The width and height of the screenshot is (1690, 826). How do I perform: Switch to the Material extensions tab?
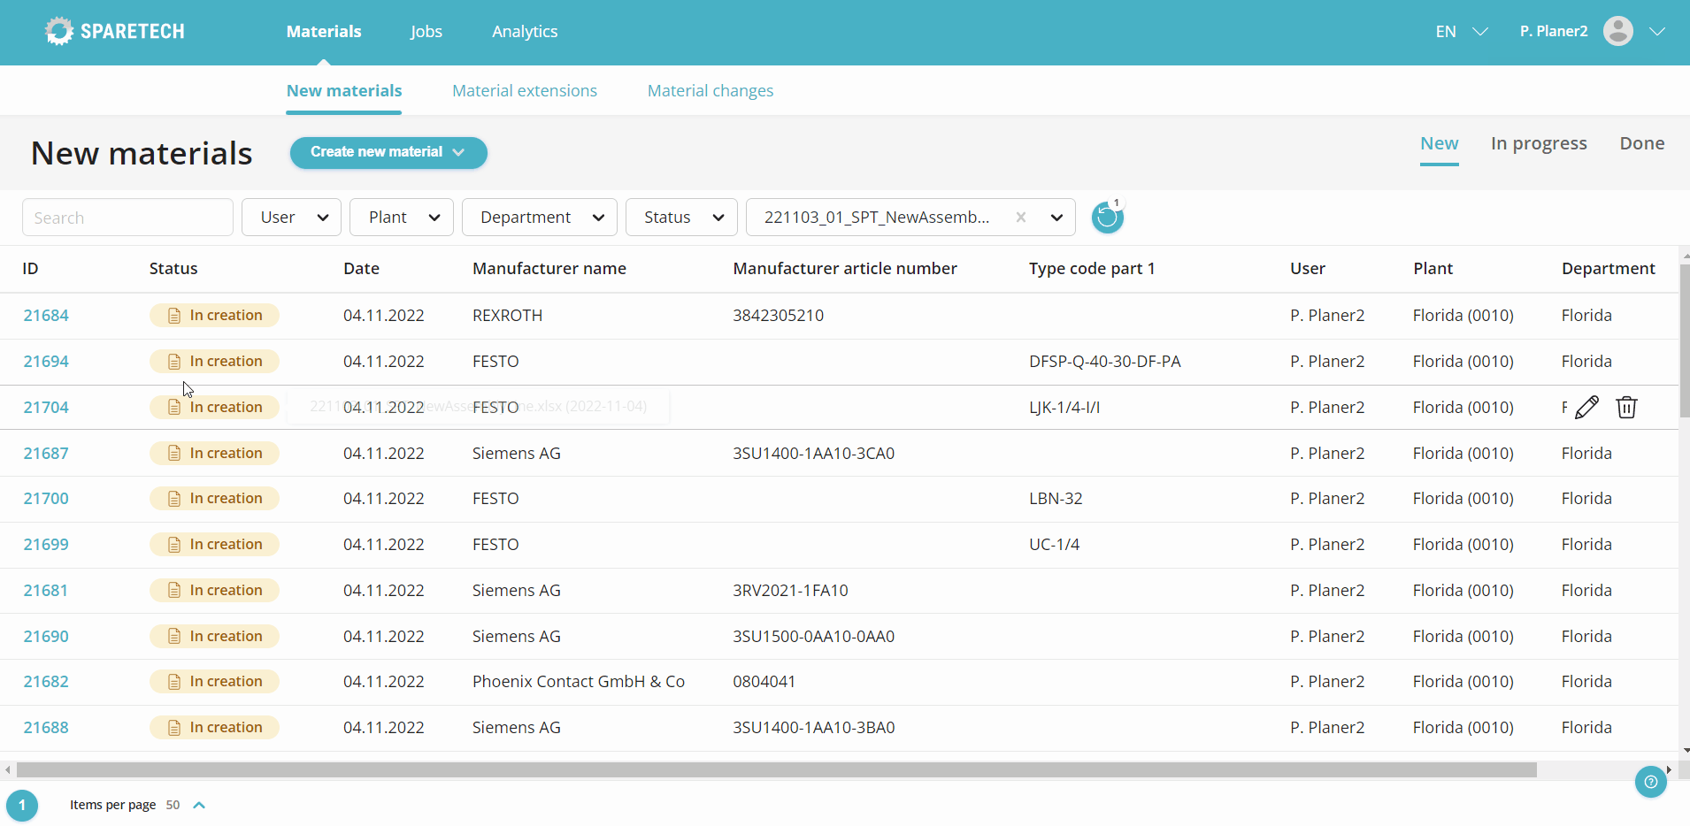[x=525, y=90]
